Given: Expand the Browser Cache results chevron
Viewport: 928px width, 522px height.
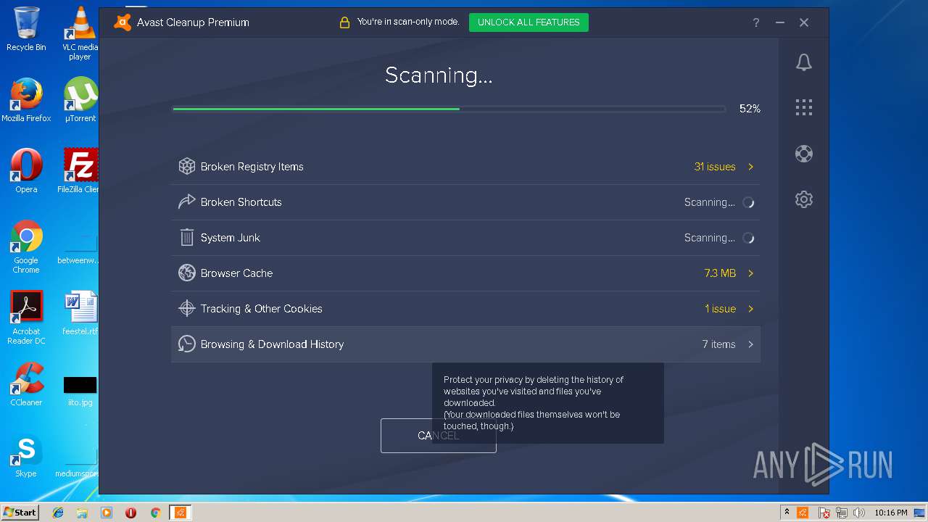Looking at the screenshot, I should (x=750, y=273).
